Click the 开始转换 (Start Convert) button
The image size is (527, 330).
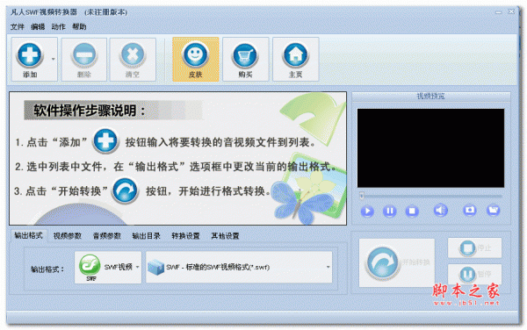(x=397, y=262)
